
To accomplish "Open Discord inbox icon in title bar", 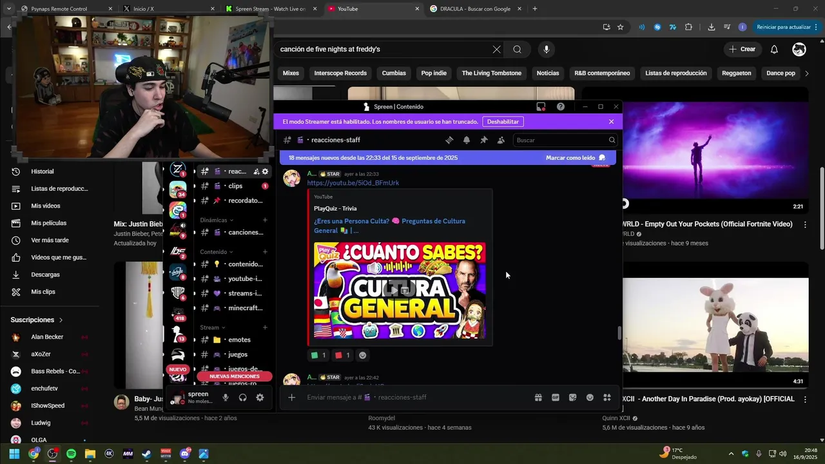I will [541, 106].
